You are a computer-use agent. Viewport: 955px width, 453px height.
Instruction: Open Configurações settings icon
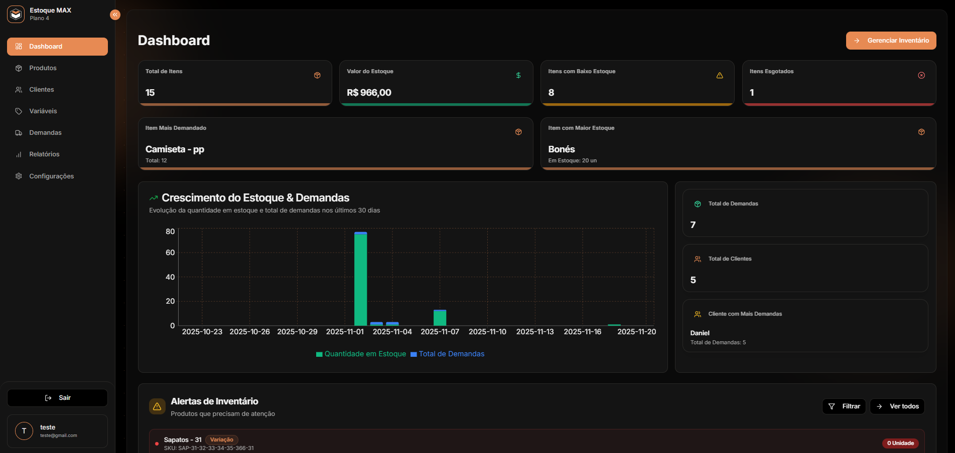pos(19,176)
